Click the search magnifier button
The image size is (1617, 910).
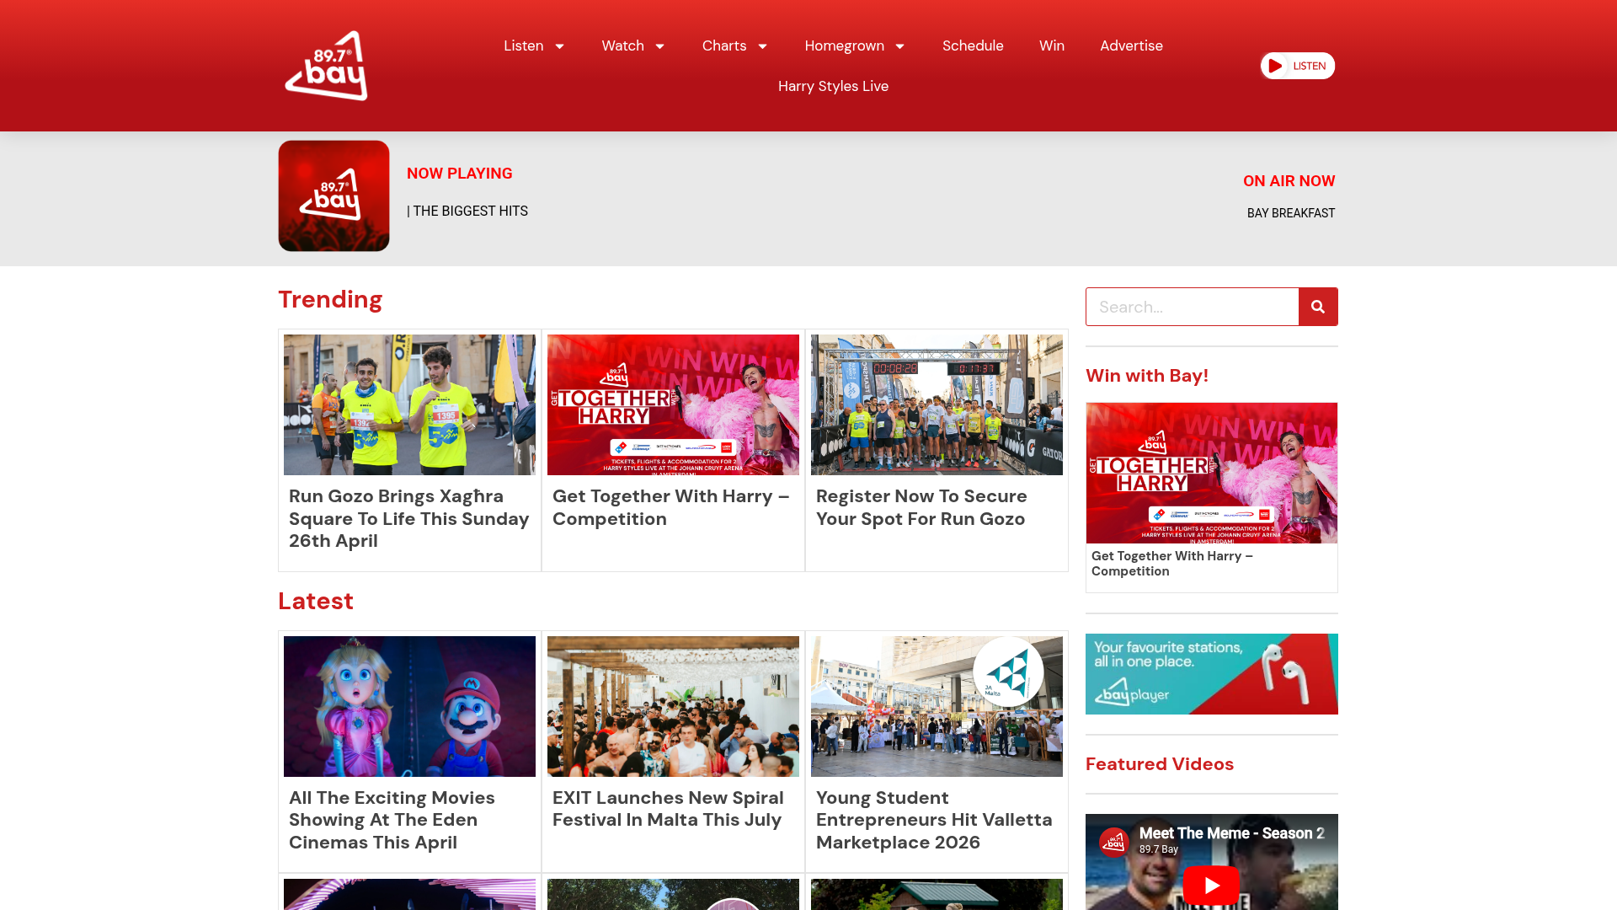(1318, 307)
